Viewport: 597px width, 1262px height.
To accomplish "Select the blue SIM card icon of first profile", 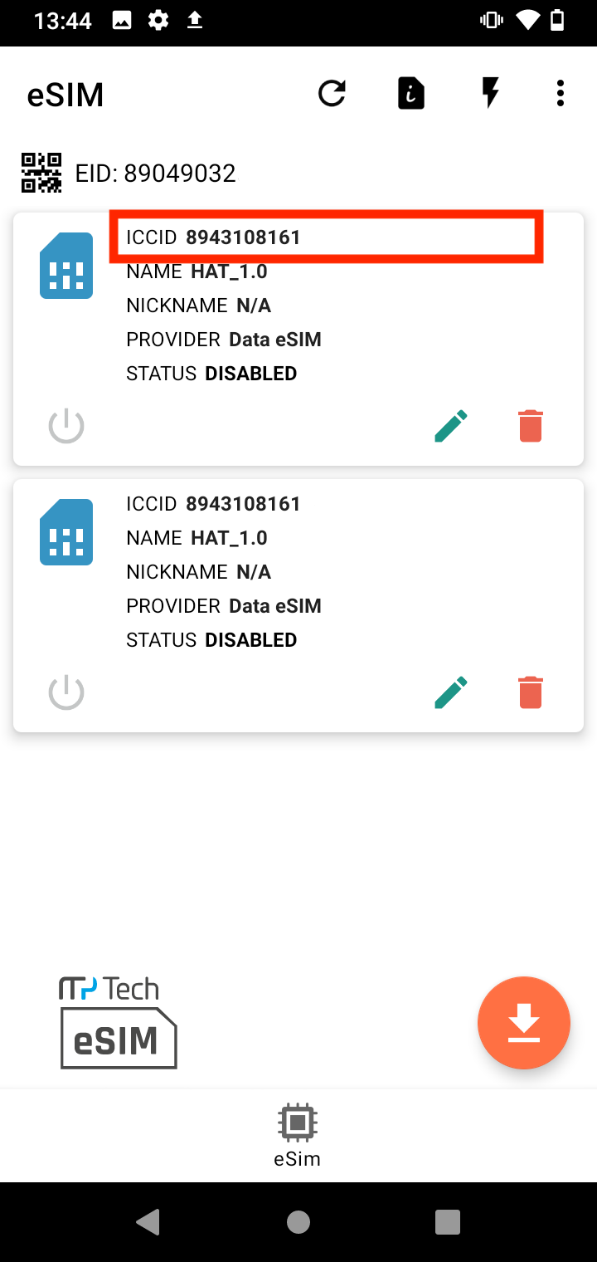I will (x=66, y=266).
